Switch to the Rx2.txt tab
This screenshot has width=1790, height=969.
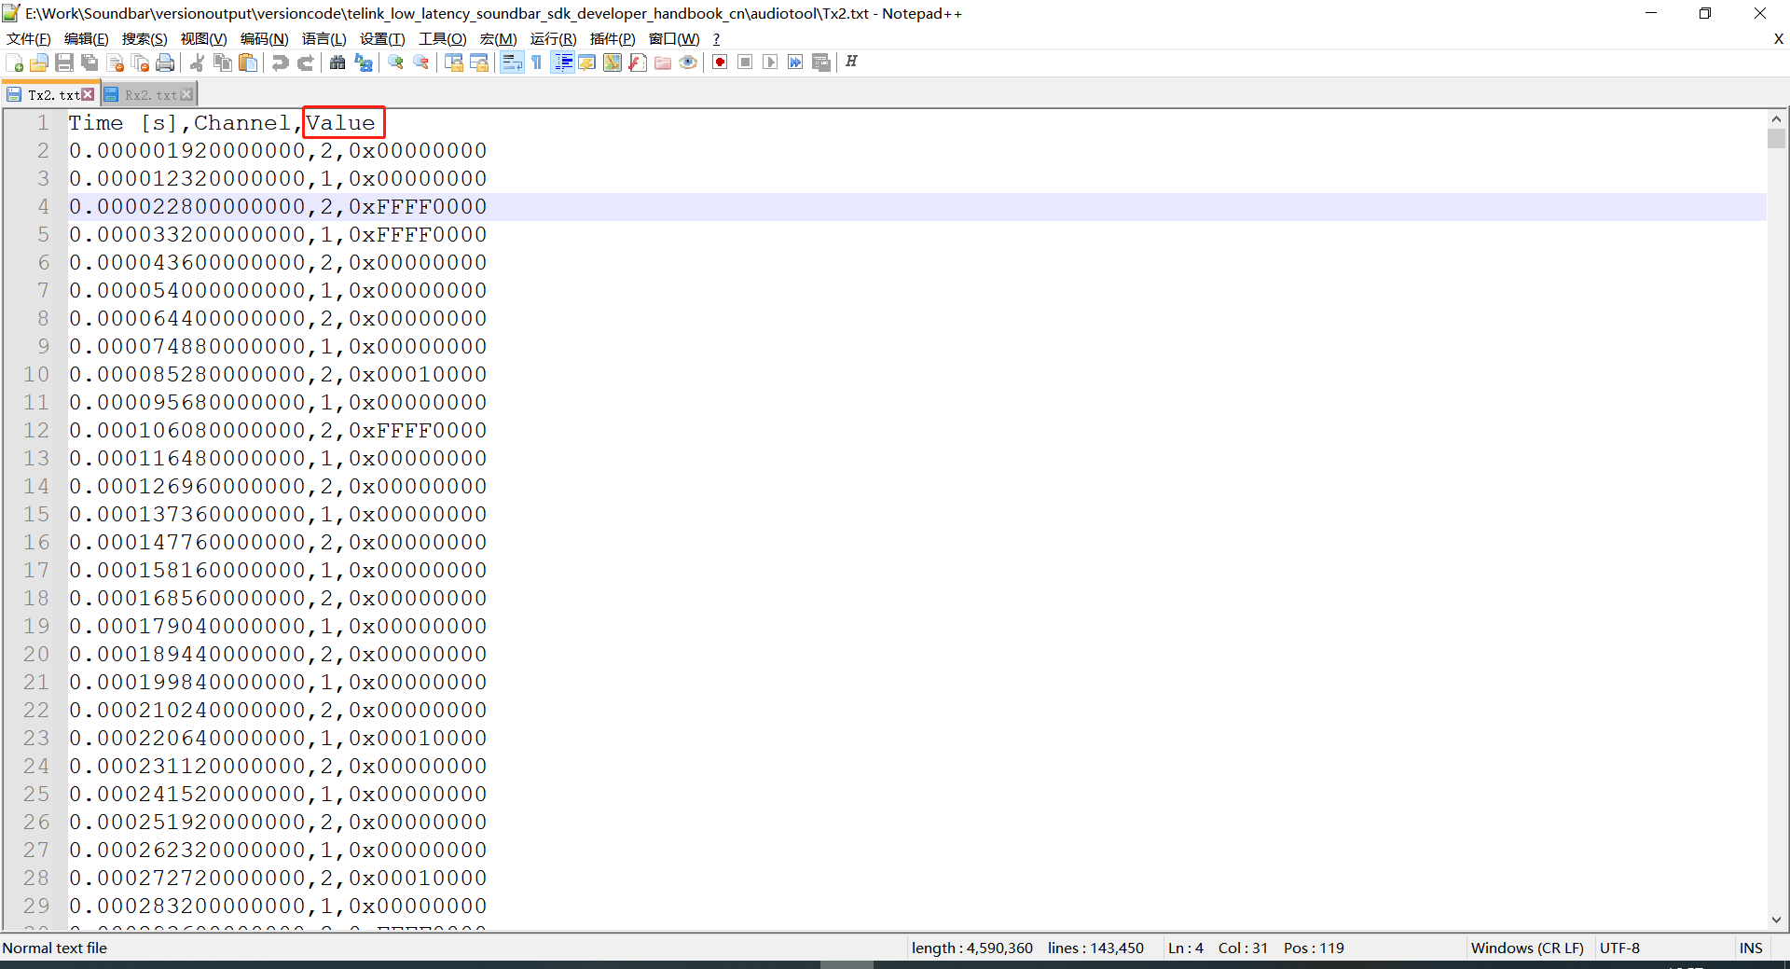point(147,93)
